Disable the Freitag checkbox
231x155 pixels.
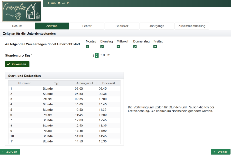pos(155,46)
